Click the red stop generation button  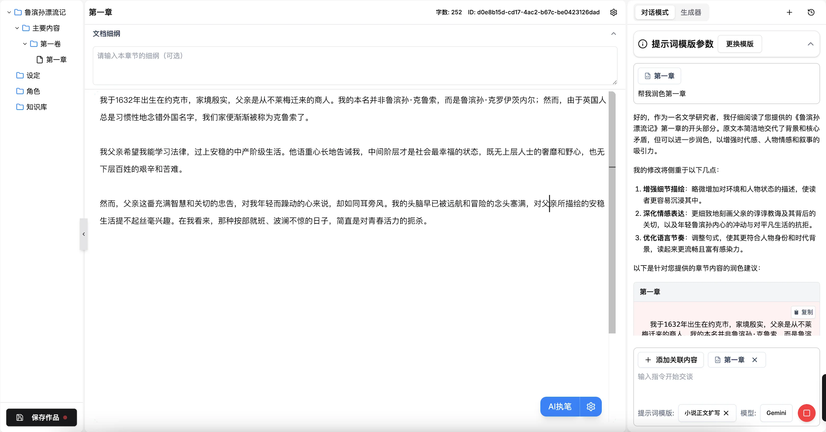pos(806,413)
